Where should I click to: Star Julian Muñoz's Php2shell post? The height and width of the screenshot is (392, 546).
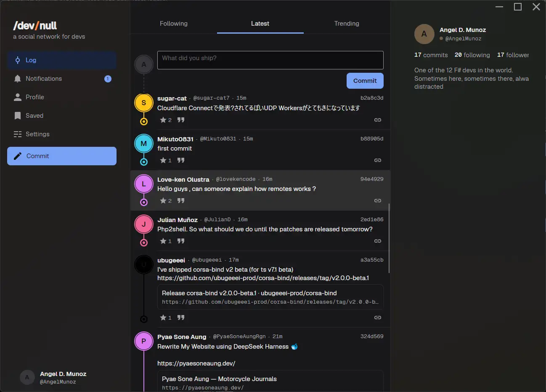point(166,241)
